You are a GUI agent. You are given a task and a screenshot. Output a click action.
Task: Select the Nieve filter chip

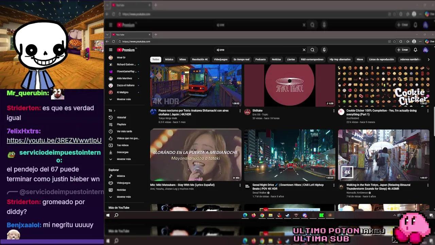pyautogui.click(x=360, y=60)
